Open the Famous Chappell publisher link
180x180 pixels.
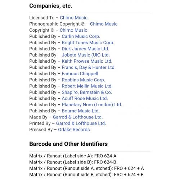[80, 74]
